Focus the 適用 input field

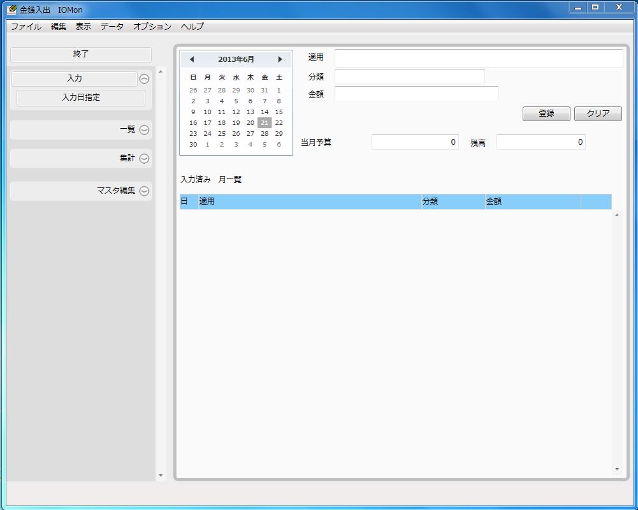479,58
